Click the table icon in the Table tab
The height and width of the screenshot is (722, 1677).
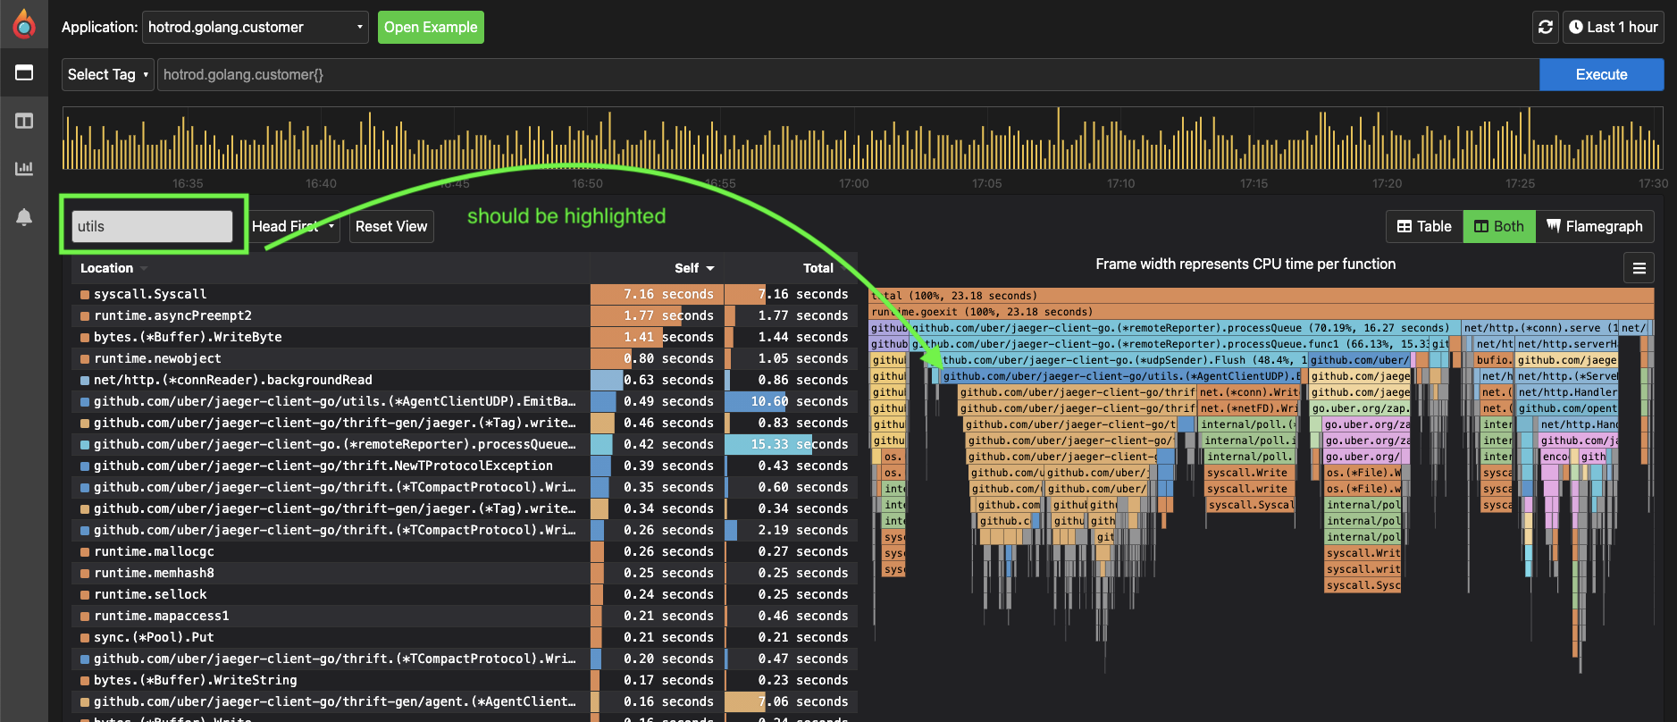click(1404, 226)
